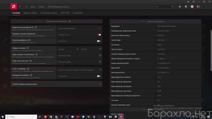
Task: Show help for Отчет о проблемах
Action: pyautogui.click(x=28, y=69)
